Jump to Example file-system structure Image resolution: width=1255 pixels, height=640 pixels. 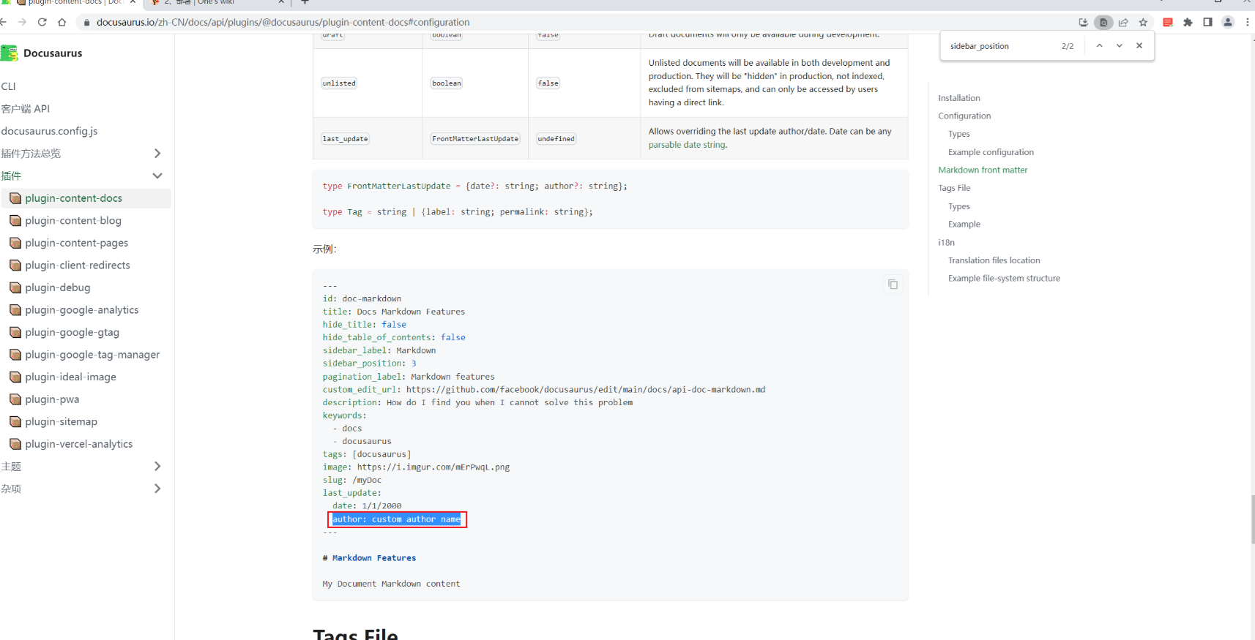(x=1004, y=278)
